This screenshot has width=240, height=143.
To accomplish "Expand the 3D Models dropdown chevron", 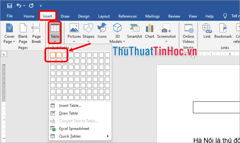I will coord(124,42).
